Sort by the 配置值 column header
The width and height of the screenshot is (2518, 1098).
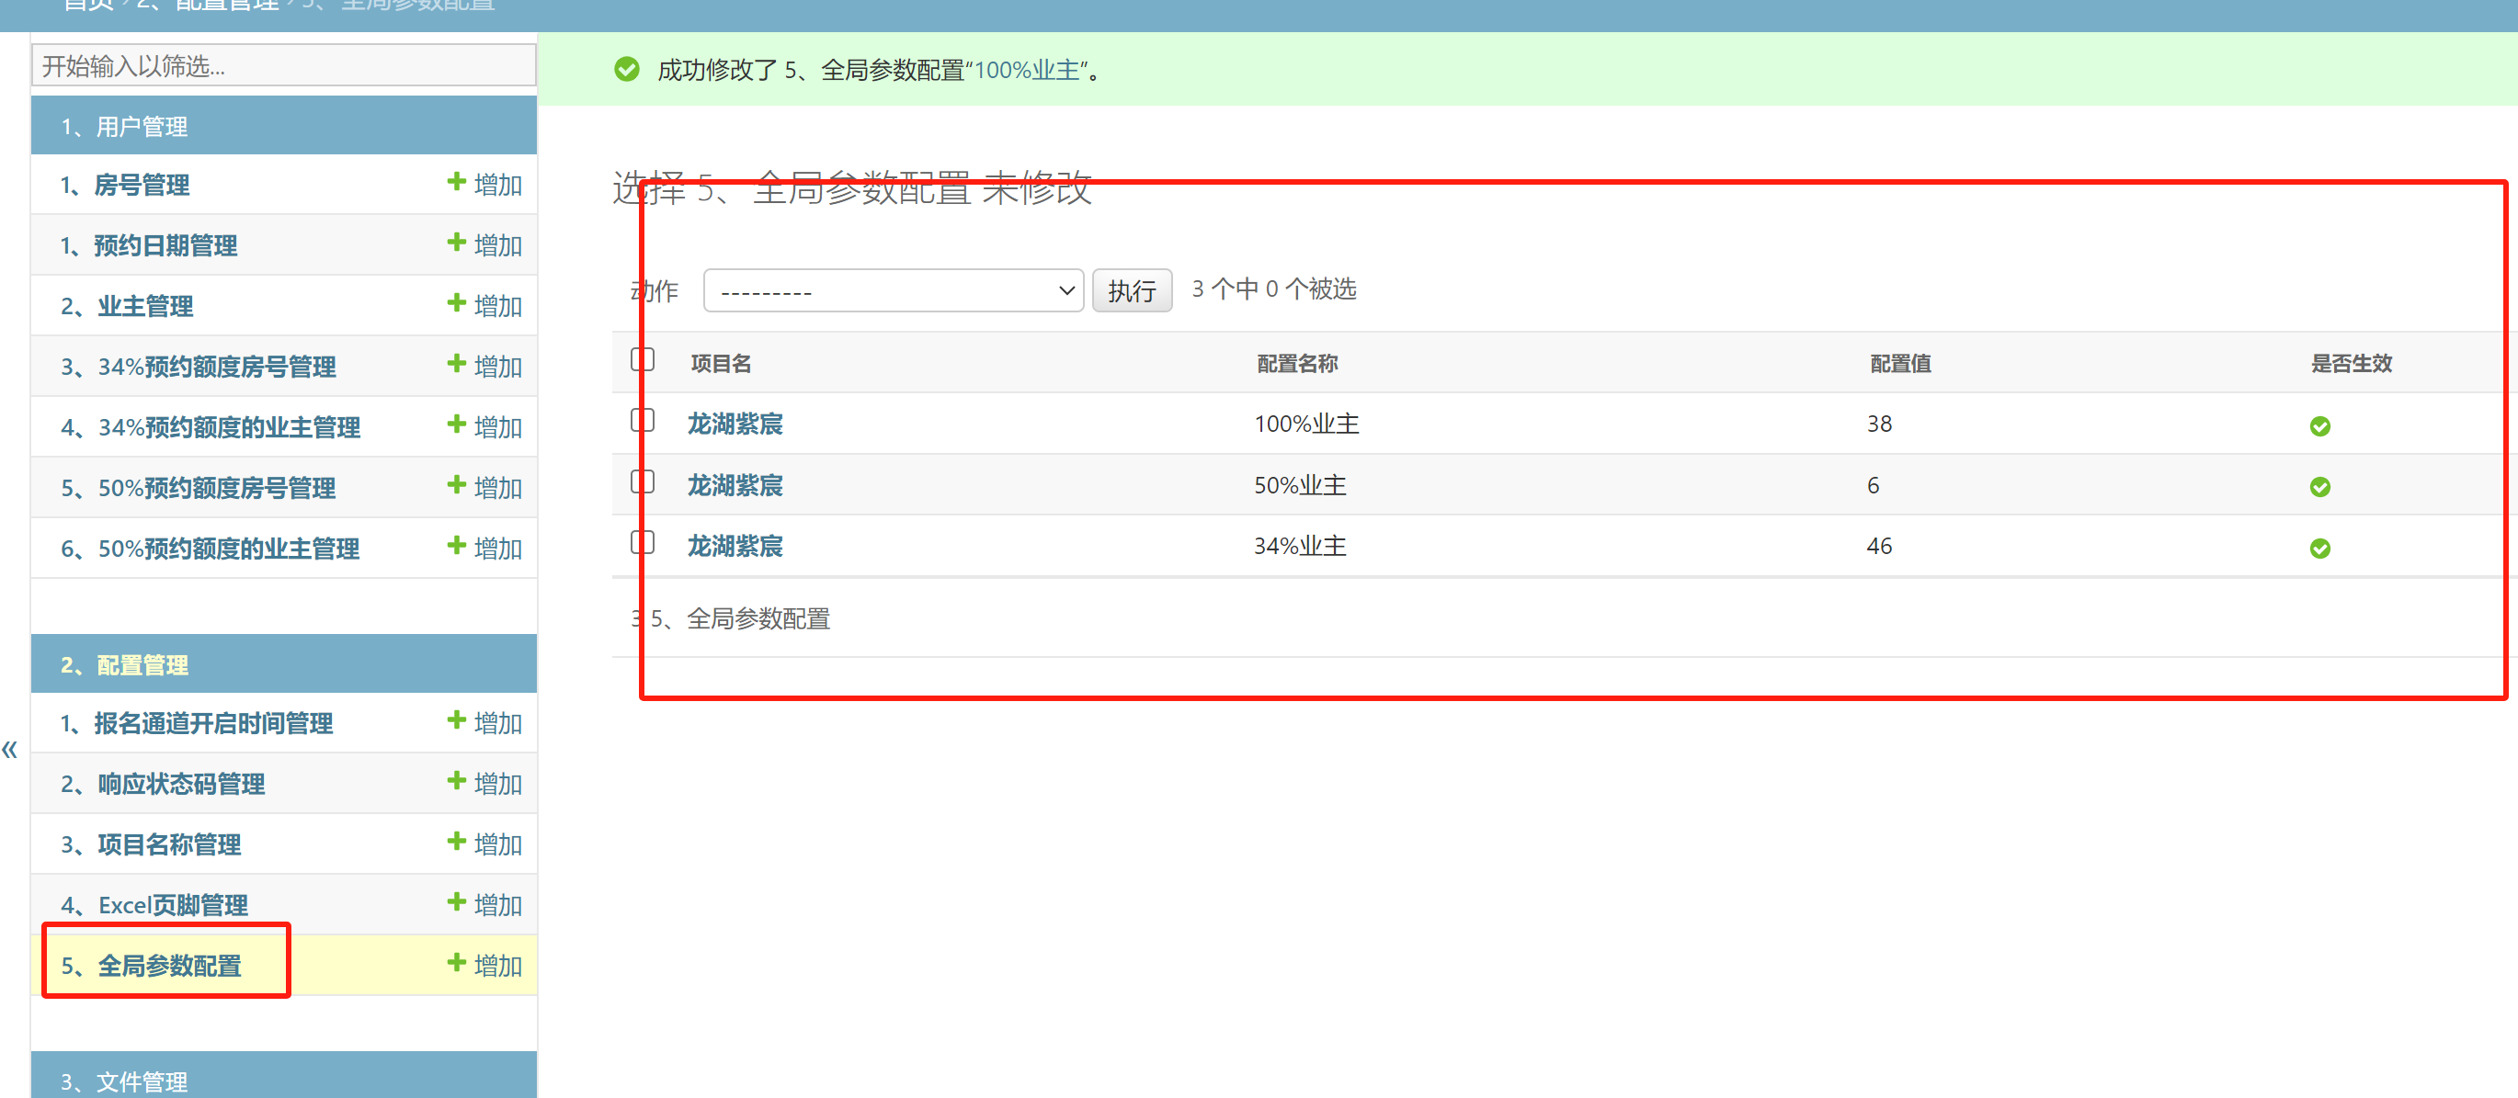(x=1899, y=365)
